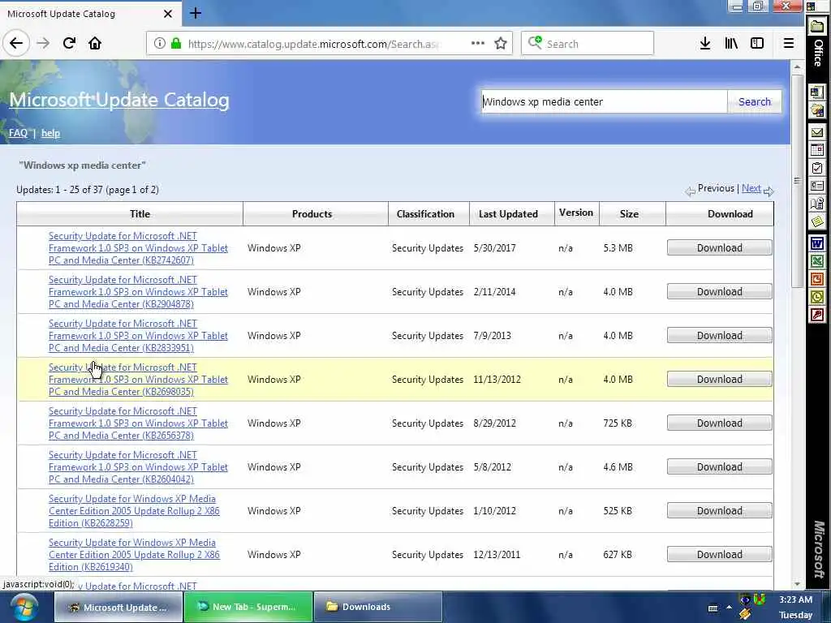
Task: Switch to New Tab - Supermium taskbar item
Action: [248, 607]
